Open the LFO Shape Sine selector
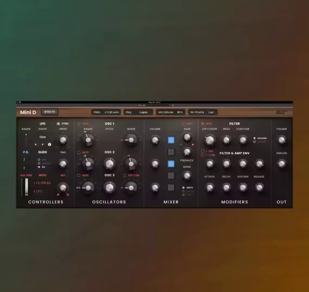This screenshot has width=309, height=292. (x=42, y=137)
